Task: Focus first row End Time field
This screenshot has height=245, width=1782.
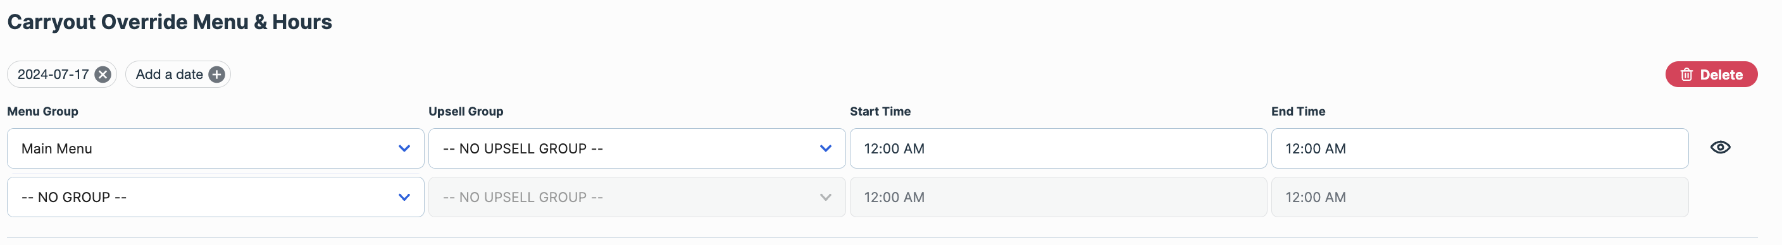Action: pos(1480,148)
